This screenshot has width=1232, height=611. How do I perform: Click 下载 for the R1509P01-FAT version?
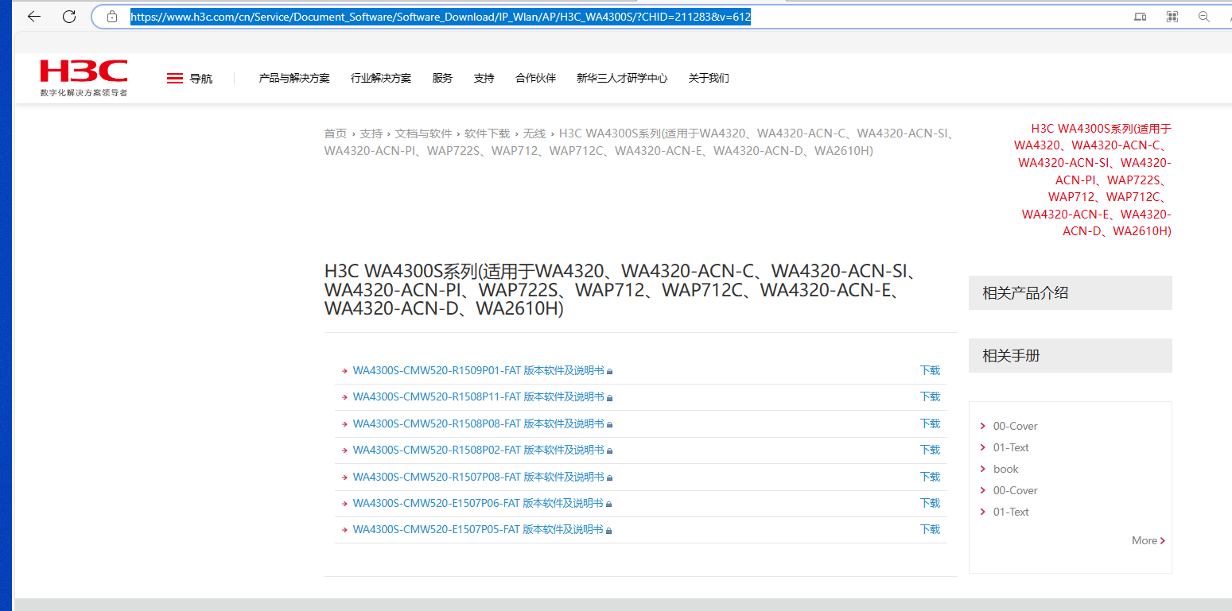click(x=930, y=370)
